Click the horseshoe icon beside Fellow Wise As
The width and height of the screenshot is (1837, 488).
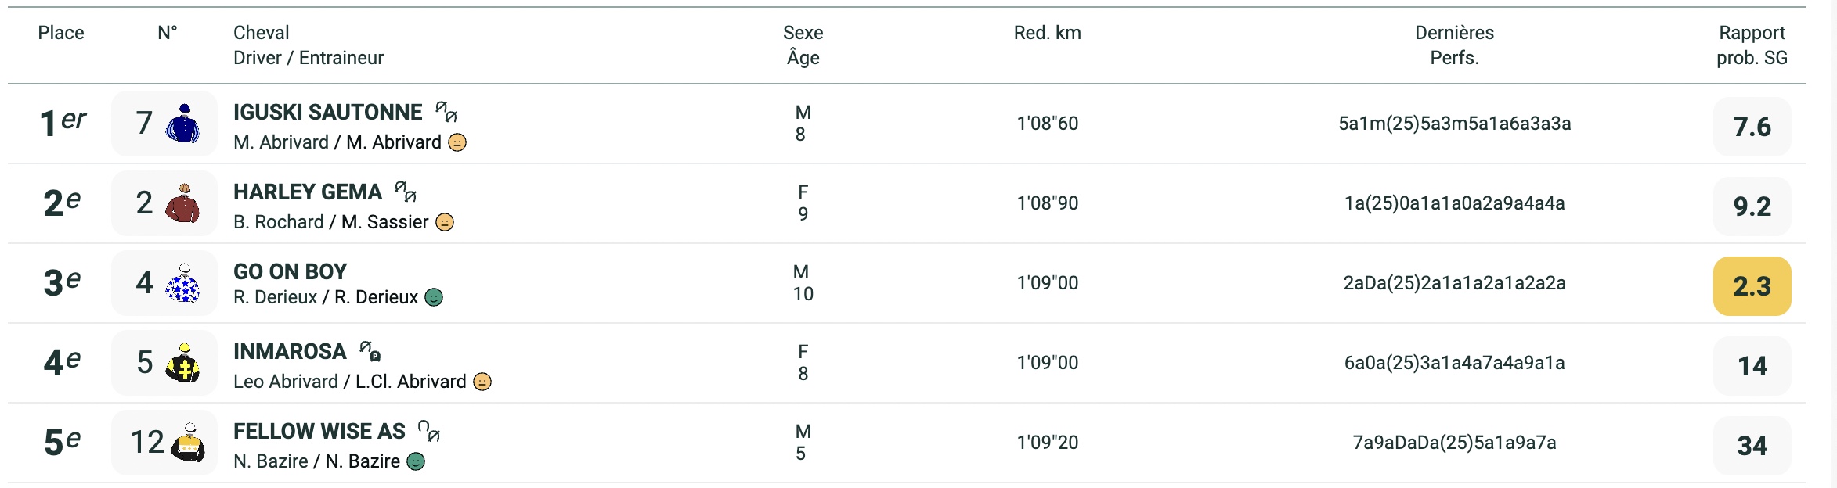tap(429, 431)
